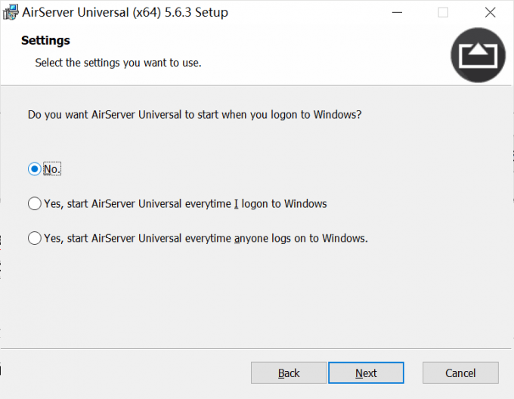The width and height of the screenshot is (514, 399).
Task: Click the installer icon in the title bar
Action: pyautogui.click(x=11, y=13)
